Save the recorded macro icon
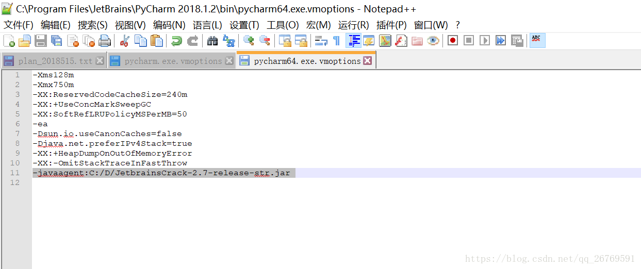Screen dimensions: 641x269 click(x=517, y=41)
